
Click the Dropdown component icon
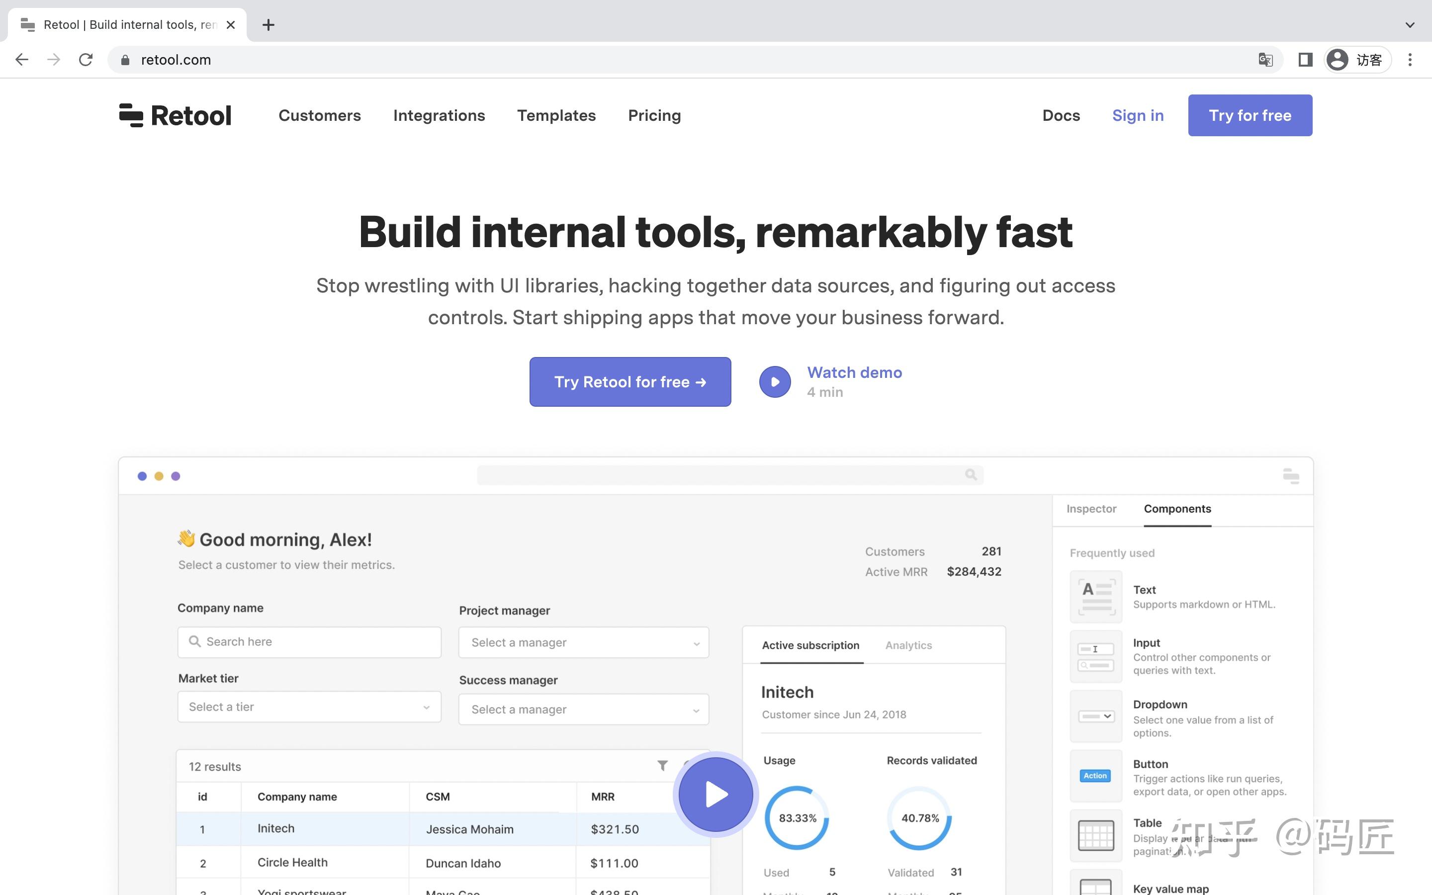[1096, 716]
